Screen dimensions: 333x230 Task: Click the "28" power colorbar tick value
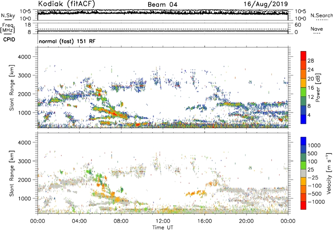(x=311, y=61)
